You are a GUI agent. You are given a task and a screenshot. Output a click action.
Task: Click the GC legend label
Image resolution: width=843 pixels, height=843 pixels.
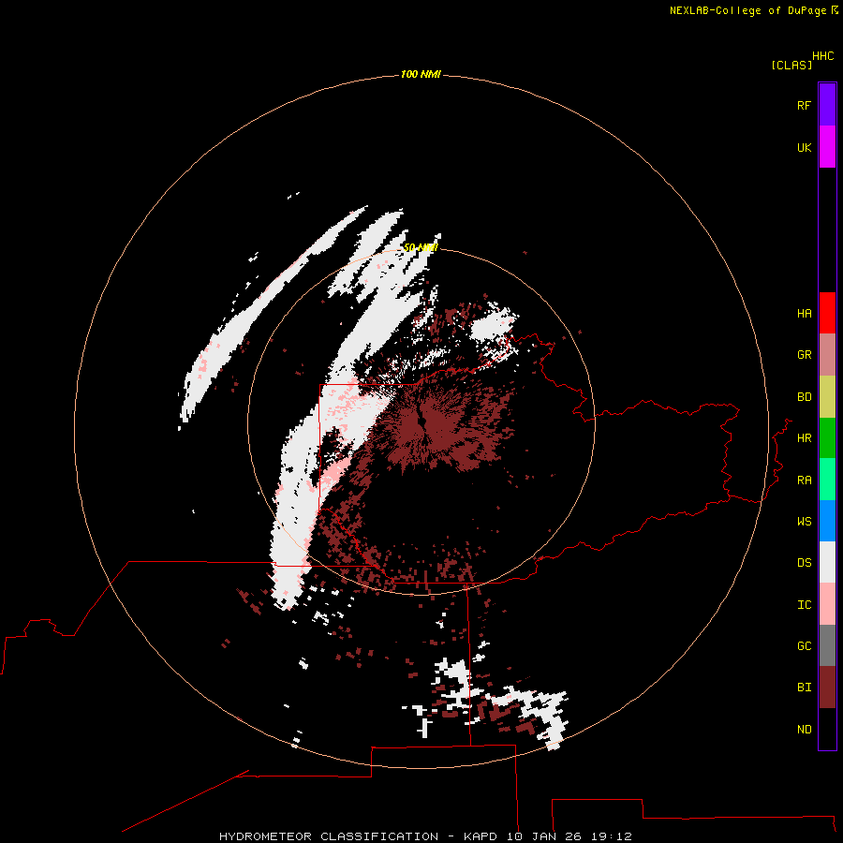click(804, 646)
